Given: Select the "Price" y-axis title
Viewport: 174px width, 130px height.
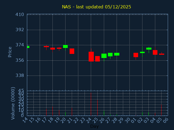Looking at the screenshot, I should point(10,52).
